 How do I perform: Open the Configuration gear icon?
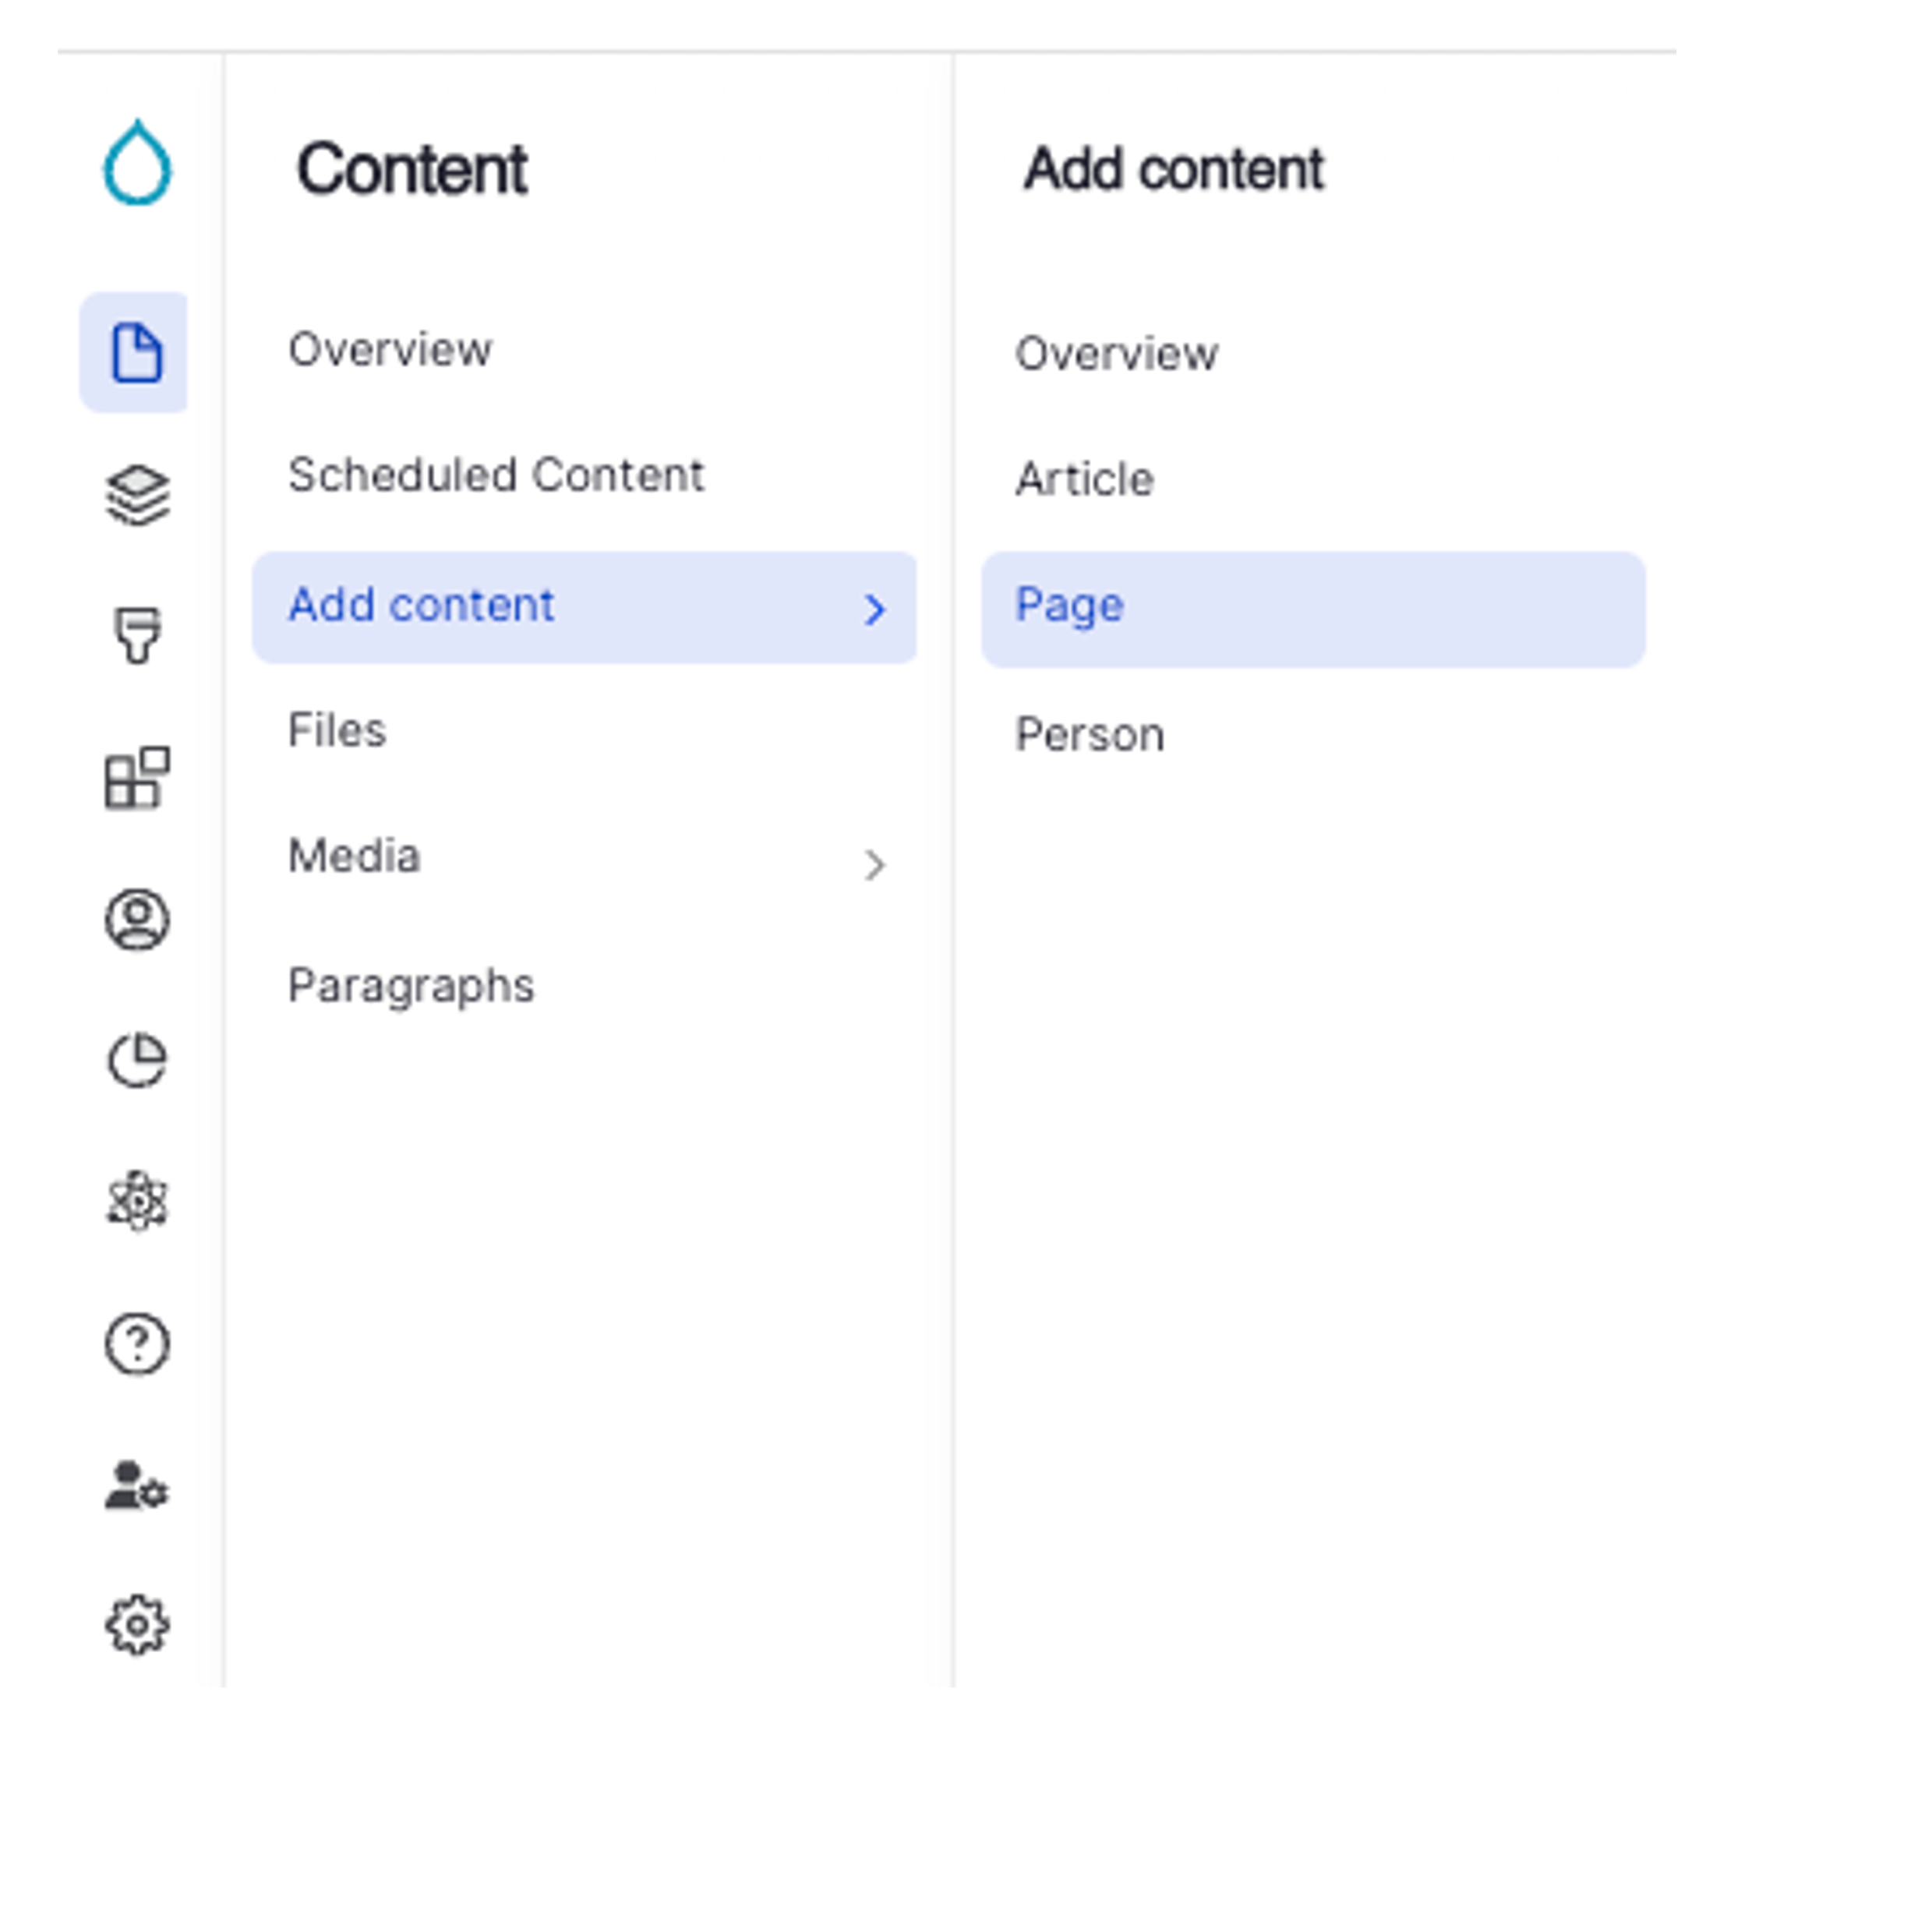[137, 1625]
